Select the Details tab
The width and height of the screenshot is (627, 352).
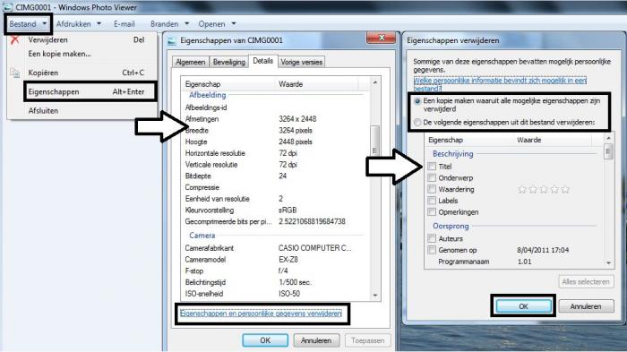[x=262, y=61]
